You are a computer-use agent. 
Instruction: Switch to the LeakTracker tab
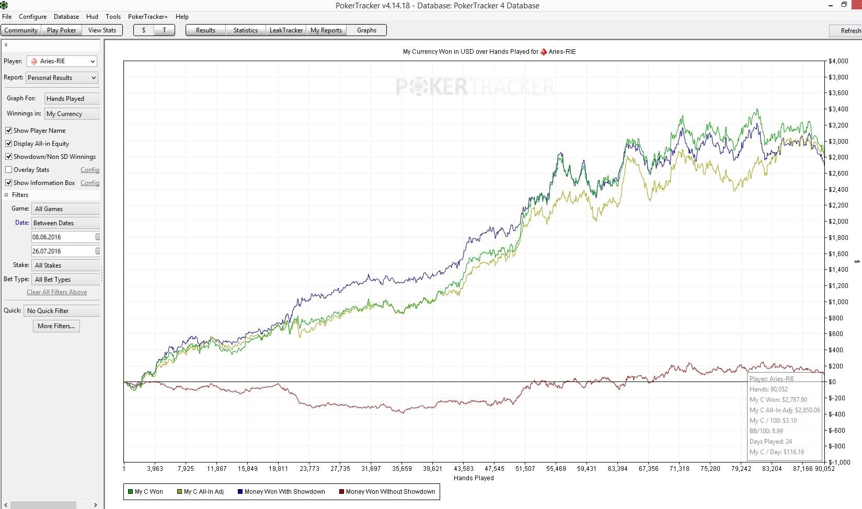[x=286, y=30]
